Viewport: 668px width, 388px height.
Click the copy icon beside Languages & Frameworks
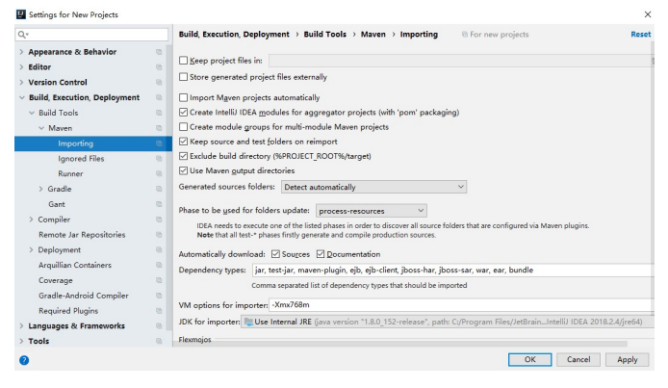[159, 325]
